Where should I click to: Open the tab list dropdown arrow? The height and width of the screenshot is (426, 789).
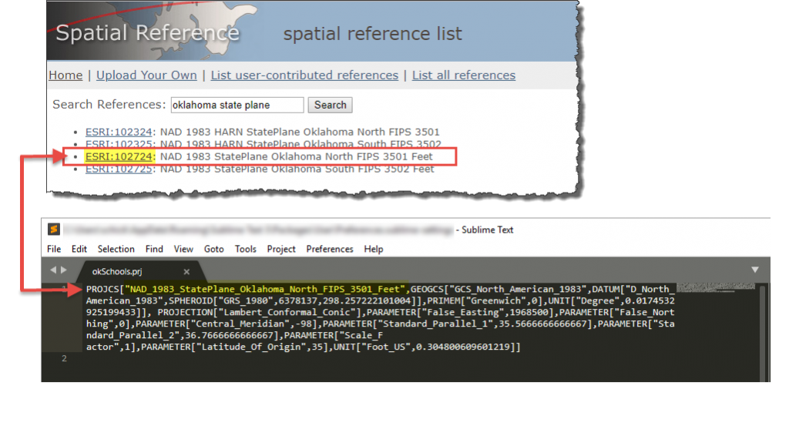[x=755, y=270]
